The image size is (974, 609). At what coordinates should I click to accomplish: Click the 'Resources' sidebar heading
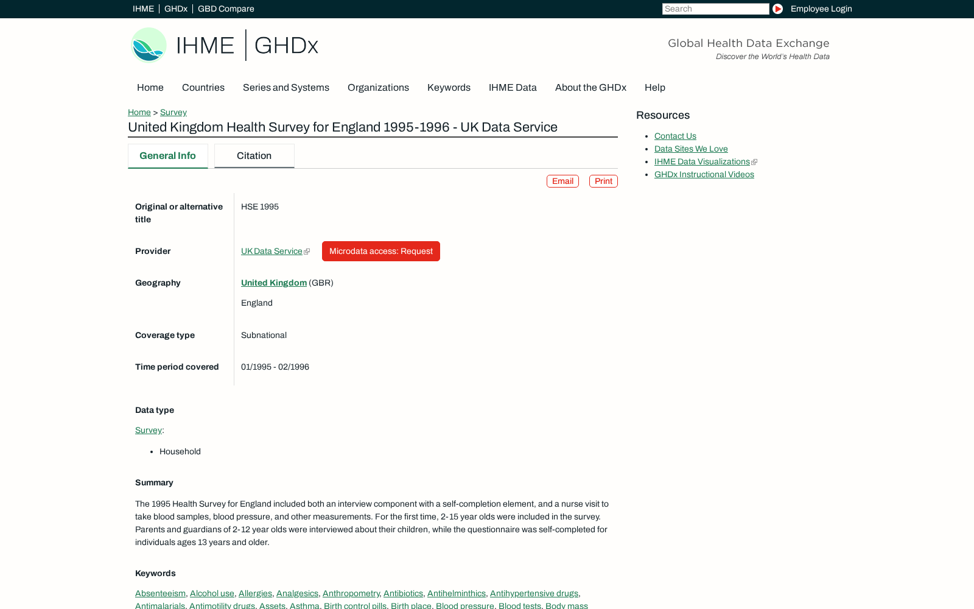pos(663,115)
